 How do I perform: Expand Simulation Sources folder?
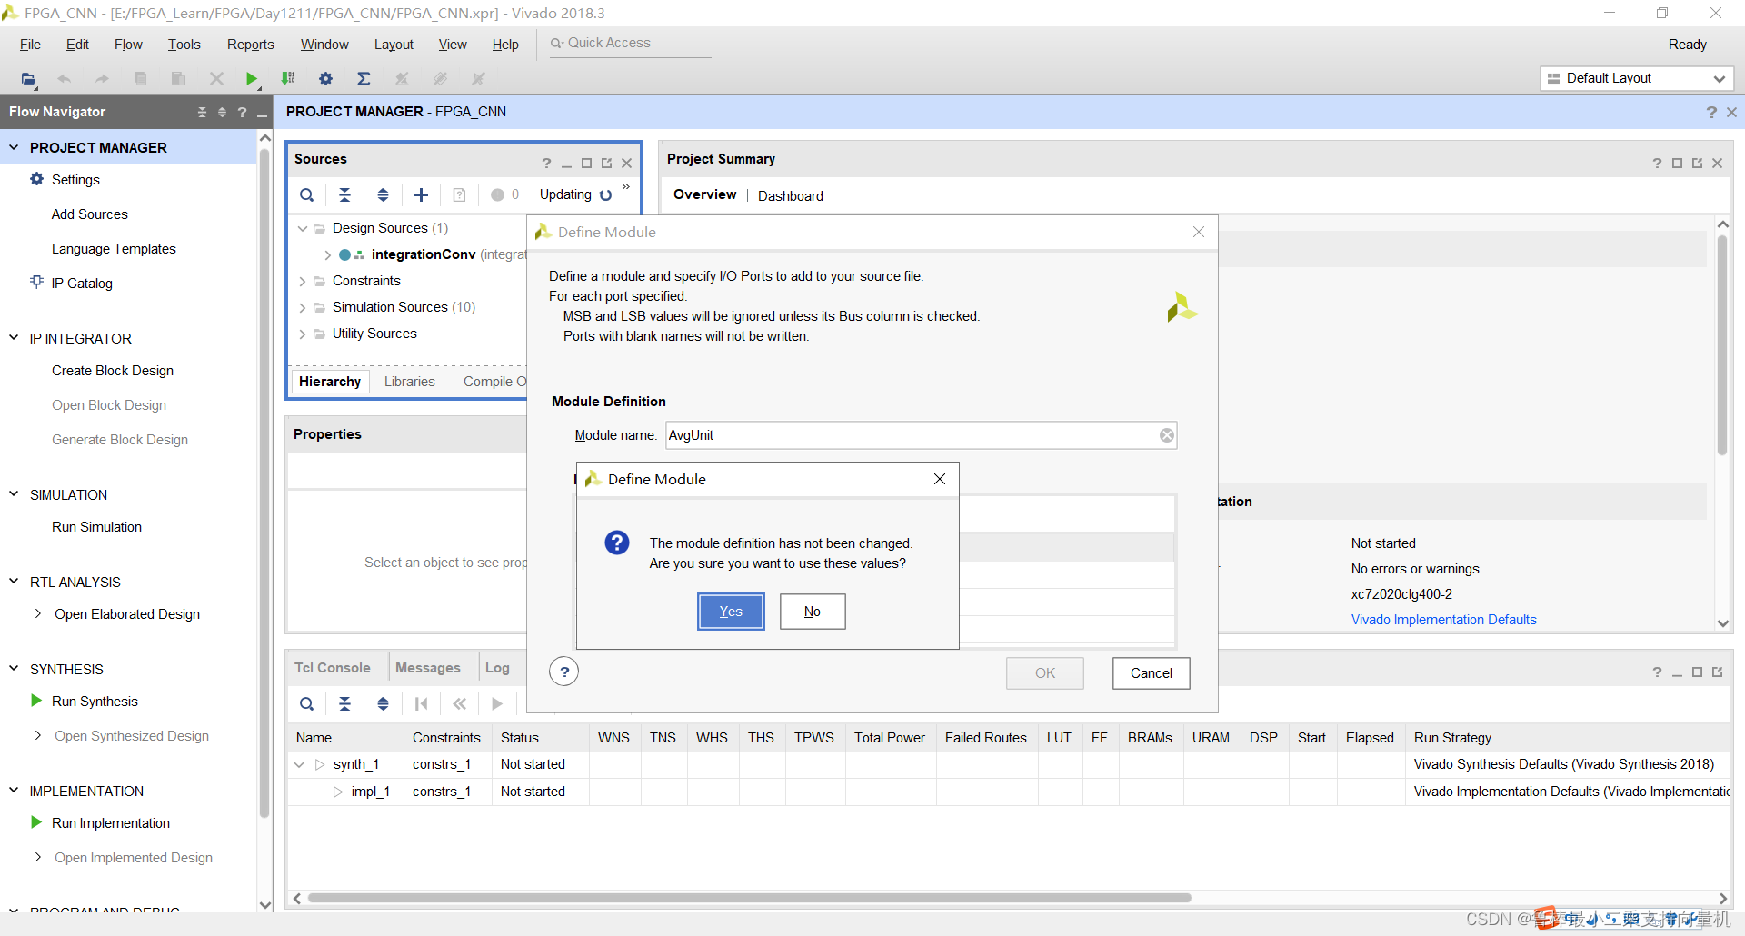tap(303, 307)
